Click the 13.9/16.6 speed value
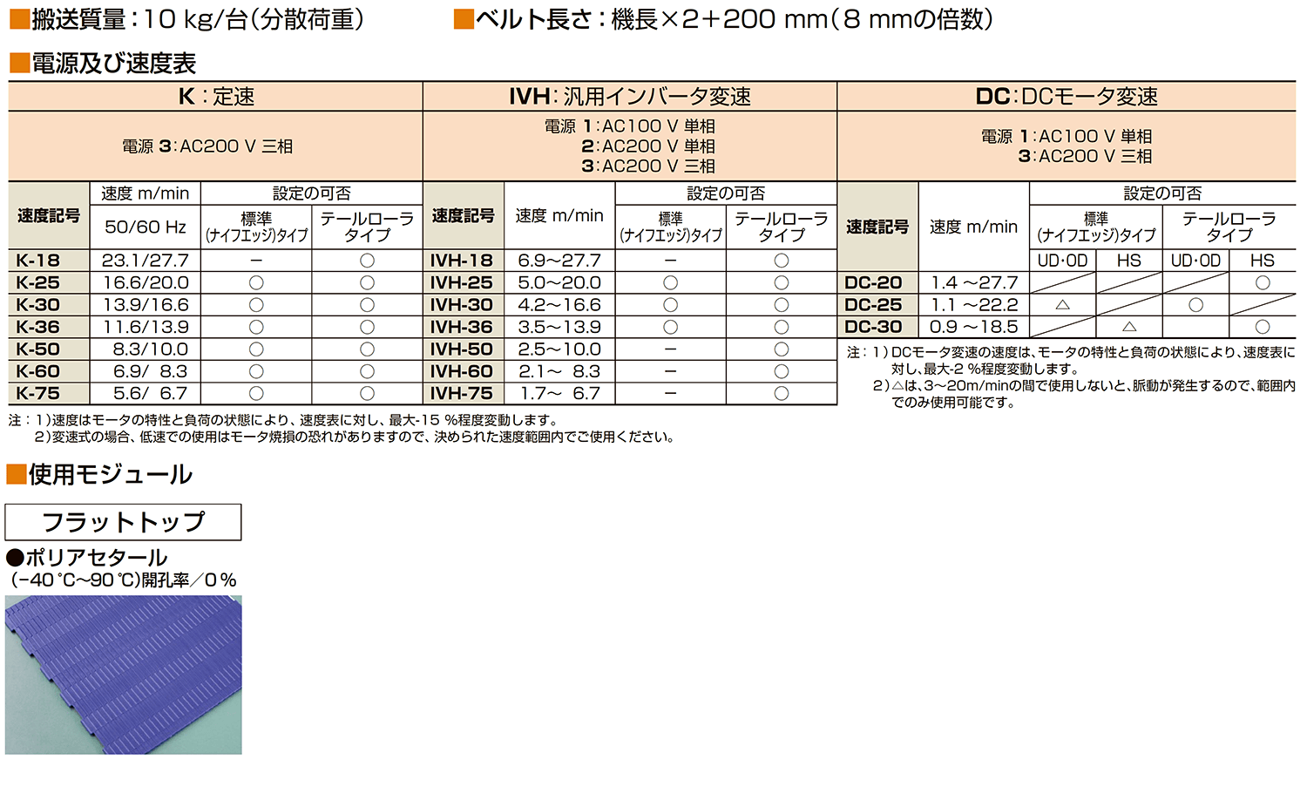1307x807 pixels. [x=146, y=305]
